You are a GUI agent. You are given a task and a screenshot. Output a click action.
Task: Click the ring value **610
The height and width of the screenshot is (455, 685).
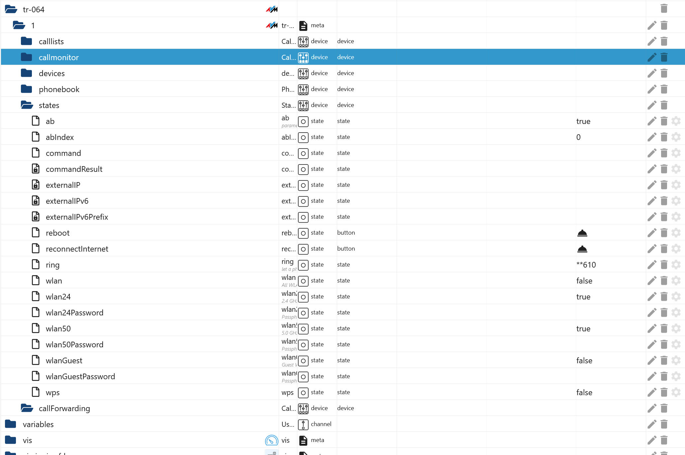pos(586,265)
